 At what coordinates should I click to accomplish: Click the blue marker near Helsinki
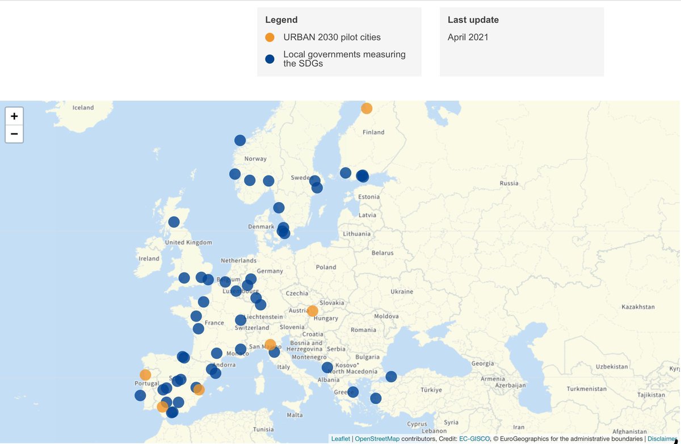[362, 176]
